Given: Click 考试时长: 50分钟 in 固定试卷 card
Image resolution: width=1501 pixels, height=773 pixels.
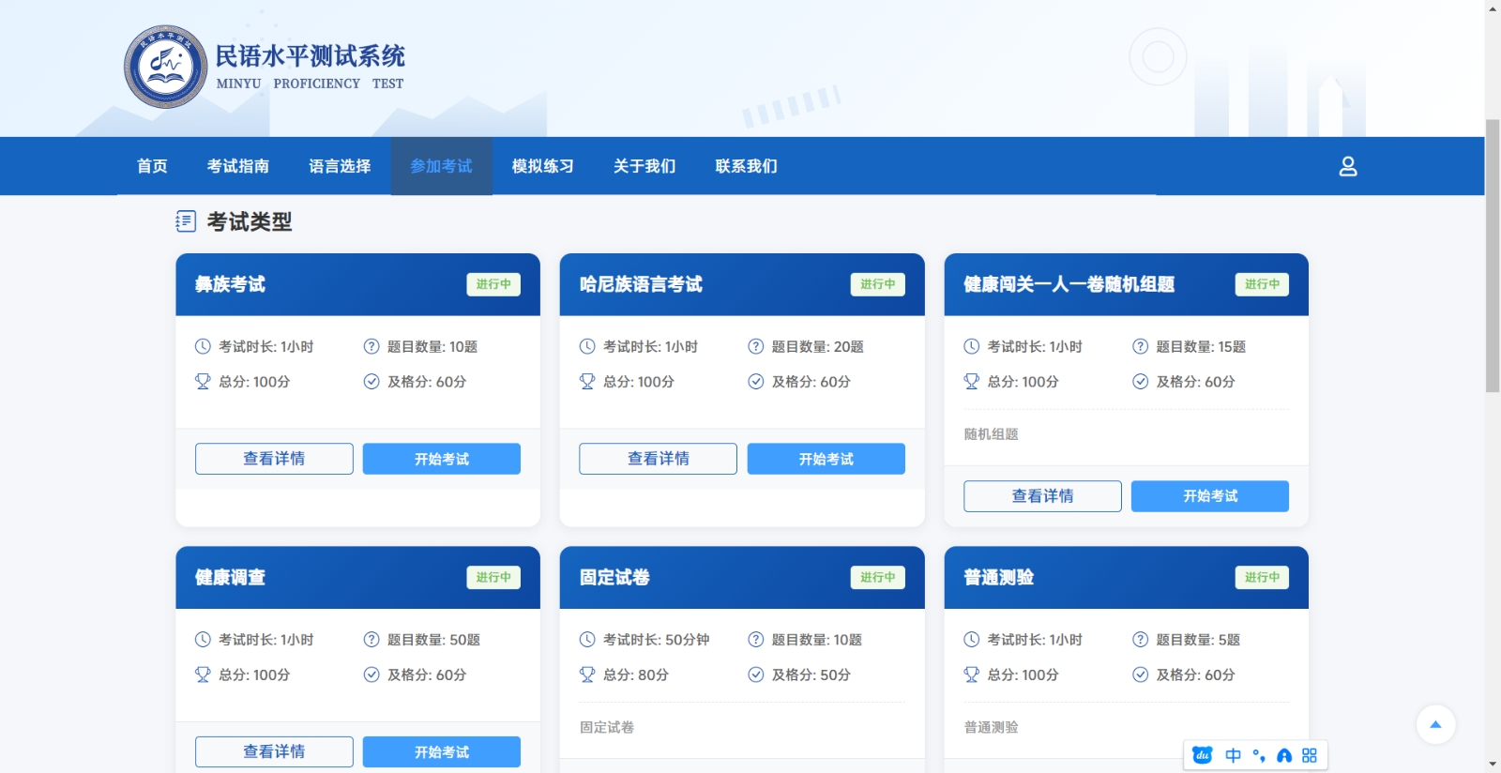Looking at the screenshot, I should coord(656,640).
